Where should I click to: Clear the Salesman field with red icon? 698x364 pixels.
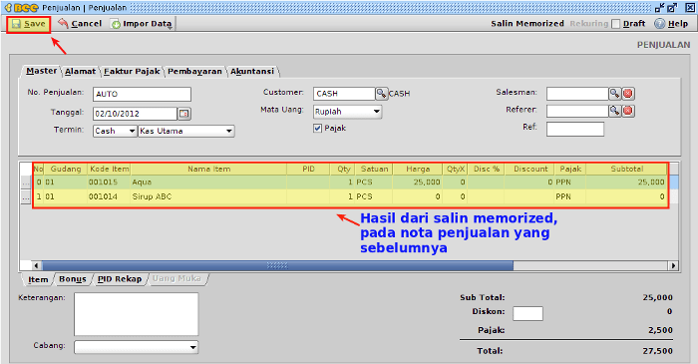point(628,93)
